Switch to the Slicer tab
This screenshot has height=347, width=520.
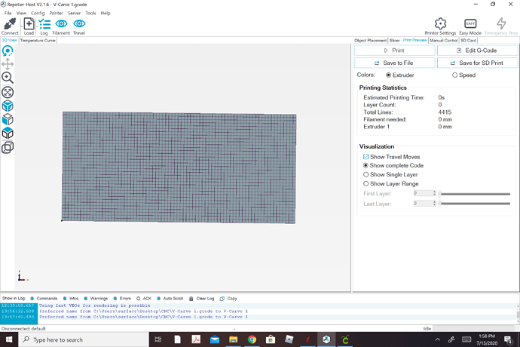point(394,41)
